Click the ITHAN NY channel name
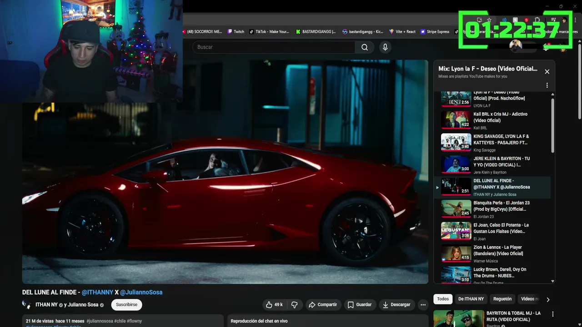 [x=46, y=305]
